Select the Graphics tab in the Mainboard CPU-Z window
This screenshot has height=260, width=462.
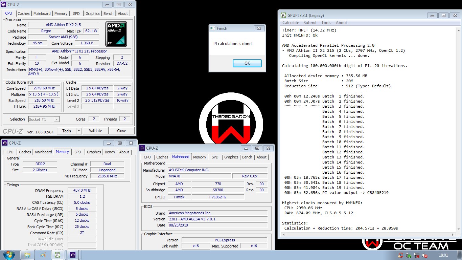(231, 157)
